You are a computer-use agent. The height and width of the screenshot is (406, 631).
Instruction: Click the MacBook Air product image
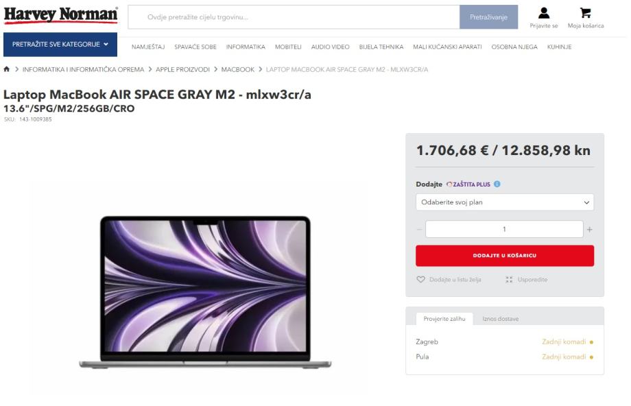coord(205,291)
